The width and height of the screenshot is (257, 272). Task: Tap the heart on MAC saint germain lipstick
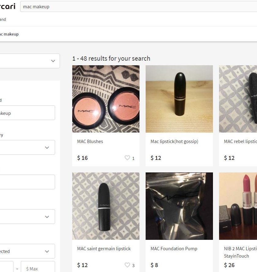(x=127, y=265)
